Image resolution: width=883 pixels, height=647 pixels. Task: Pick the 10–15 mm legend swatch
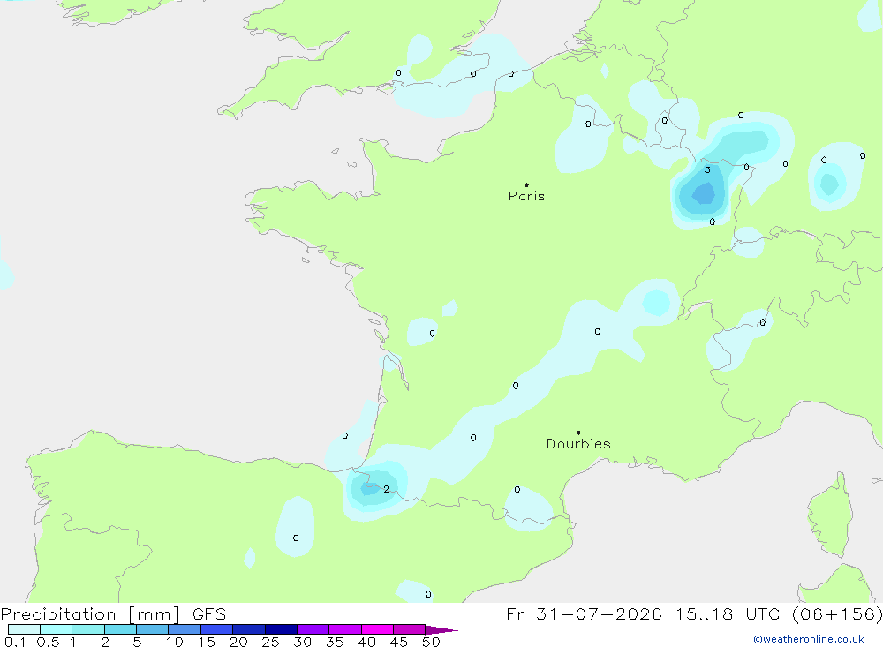point(185,629)
